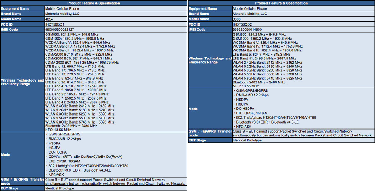Click the LTE Band 26 frequency entry
Viewport: 375px width, 191px height.
tap(75, 82)
